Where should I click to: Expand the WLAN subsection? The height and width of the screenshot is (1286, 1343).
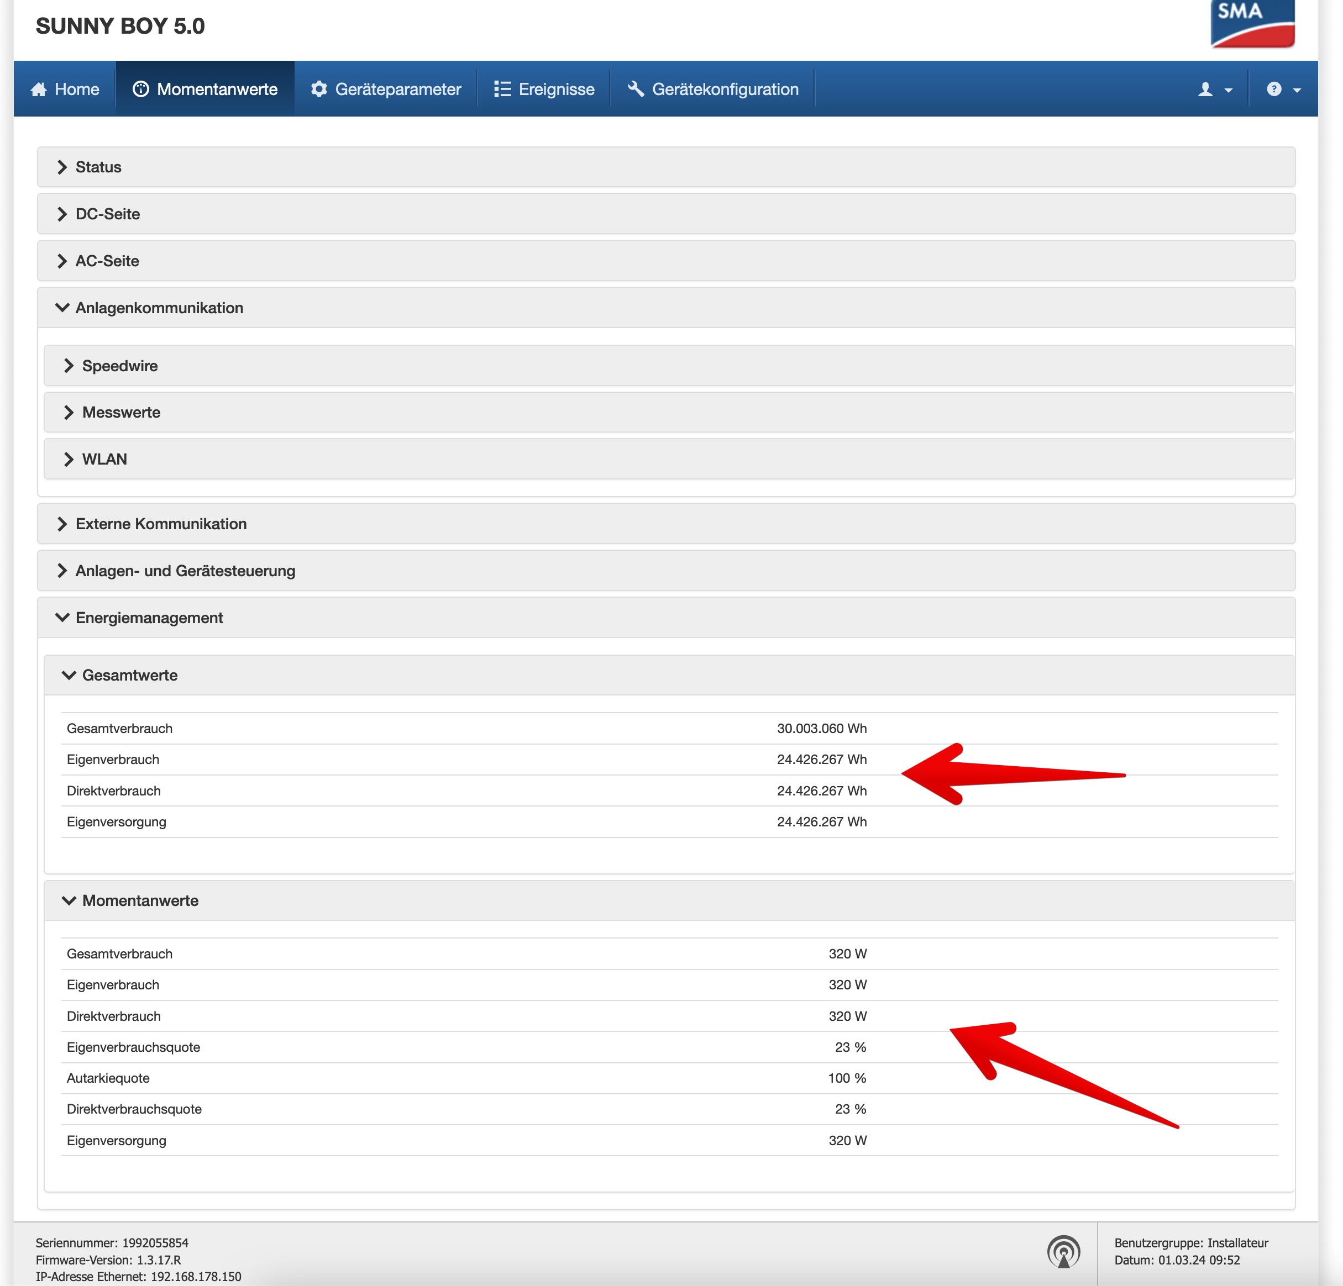669,459
